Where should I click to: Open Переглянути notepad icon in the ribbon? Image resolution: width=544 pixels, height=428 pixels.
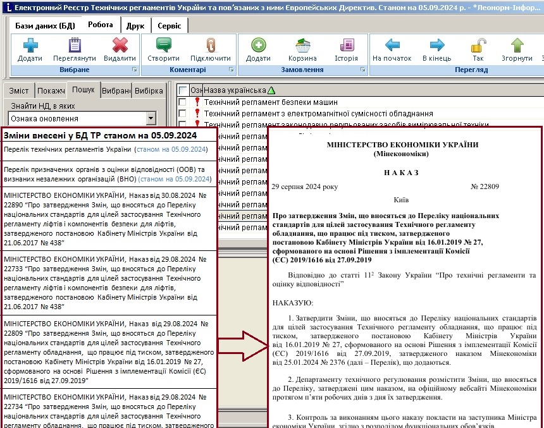[75, 46]
